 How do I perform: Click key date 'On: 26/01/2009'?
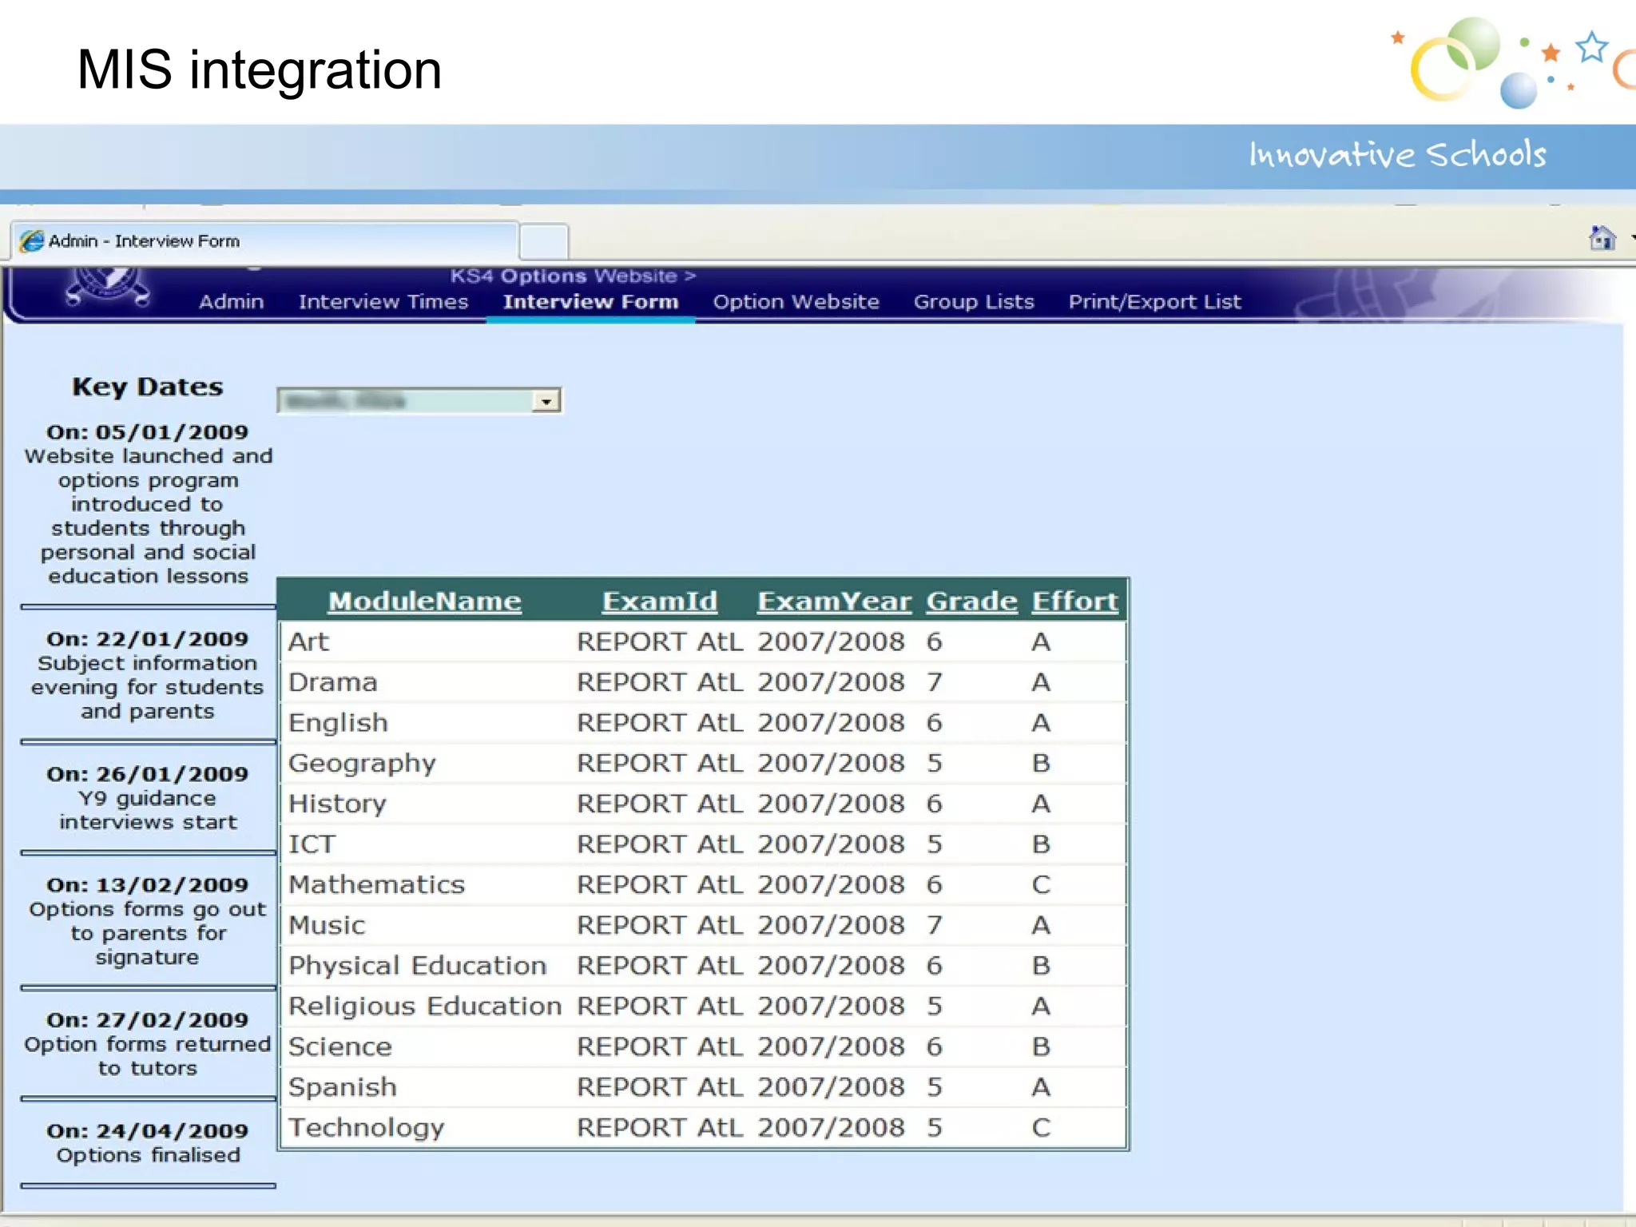[x=148, y=774]
